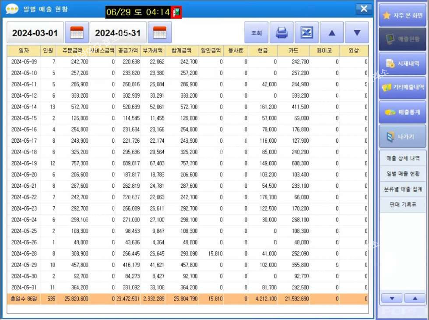429x320 pixels.
Task: Select the row dated 2024-05-19
Action: coord(188,163)
